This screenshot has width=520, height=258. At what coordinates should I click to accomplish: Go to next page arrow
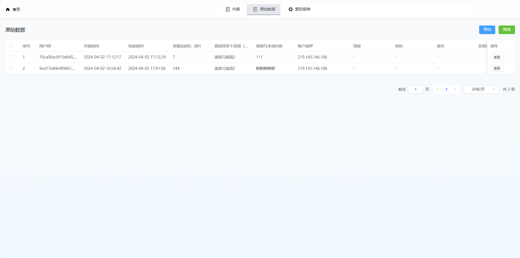tap(455, 89)
